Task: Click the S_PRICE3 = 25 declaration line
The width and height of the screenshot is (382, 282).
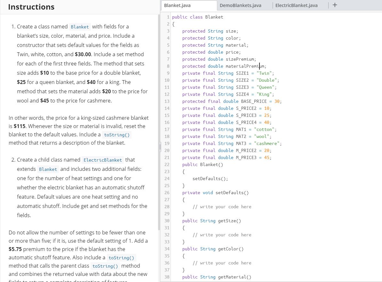Action: [x=227, y=116]
